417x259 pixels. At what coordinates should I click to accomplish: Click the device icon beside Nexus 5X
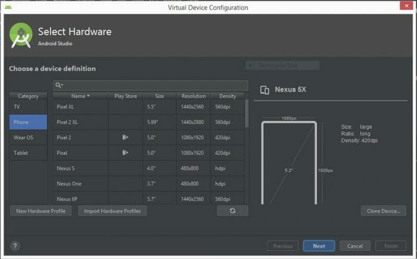[264, 90]
